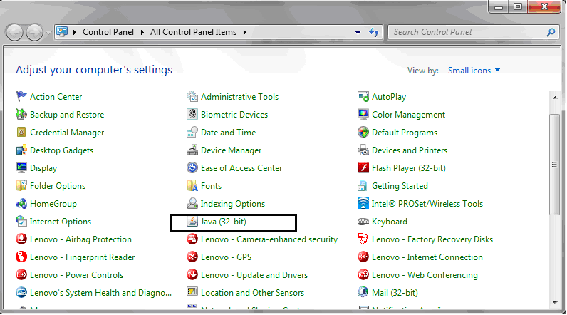The width and height of the screenshot is (567, 315).
Task: Open the Flash Player red icon
Action: 363,167
